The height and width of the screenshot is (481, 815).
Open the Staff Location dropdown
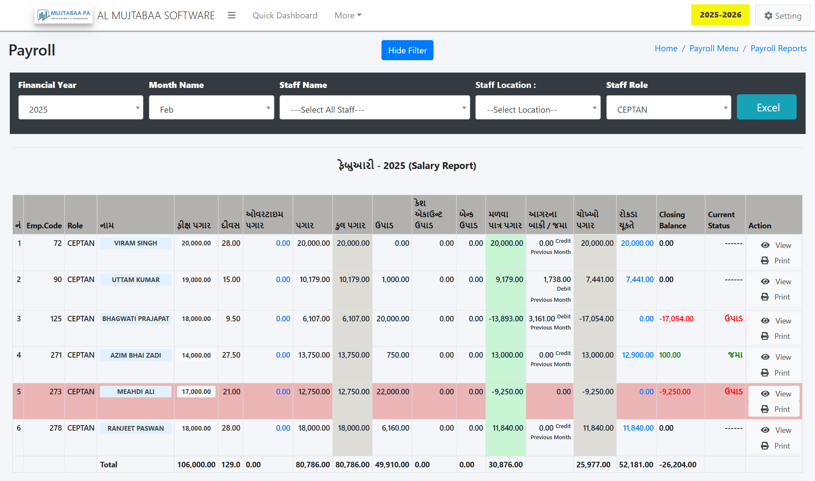pos(538,109)
